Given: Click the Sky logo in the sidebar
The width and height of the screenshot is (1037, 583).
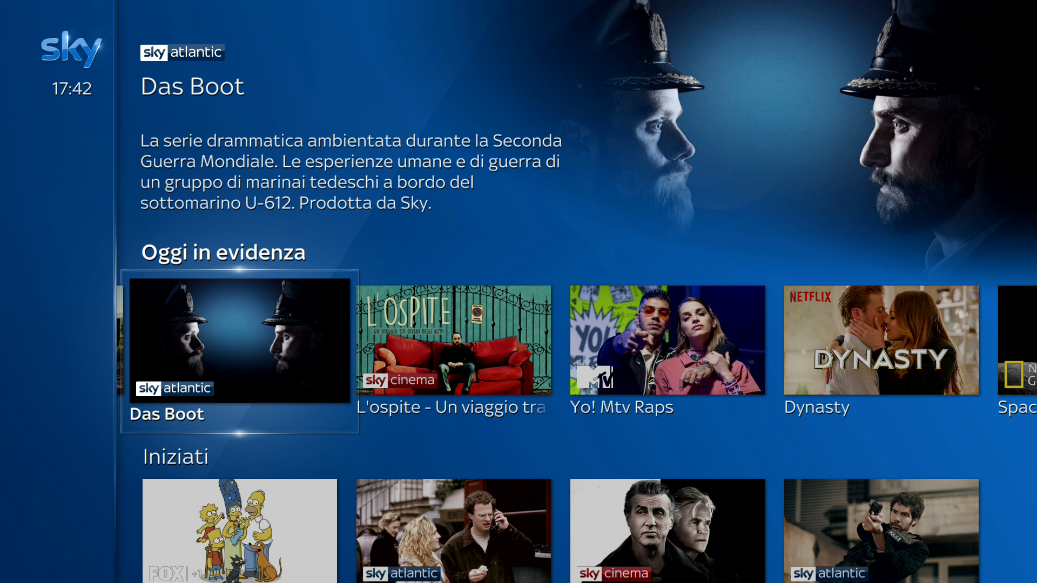Looking at the screenshot, I should point(71,49).
